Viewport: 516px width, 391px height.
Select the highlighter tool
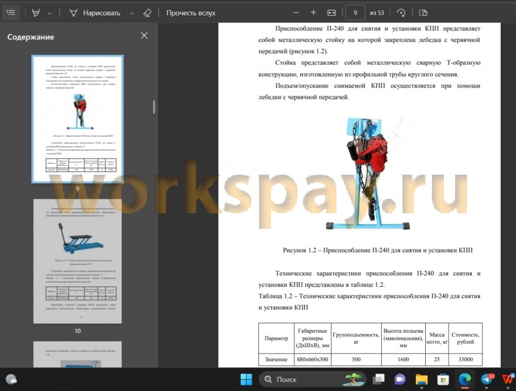36,13
